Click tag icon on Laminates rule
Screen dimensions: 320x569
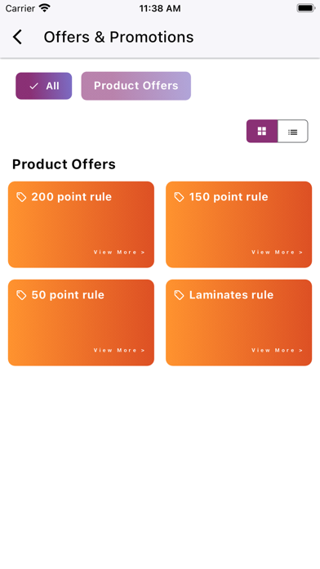[180, 295]
